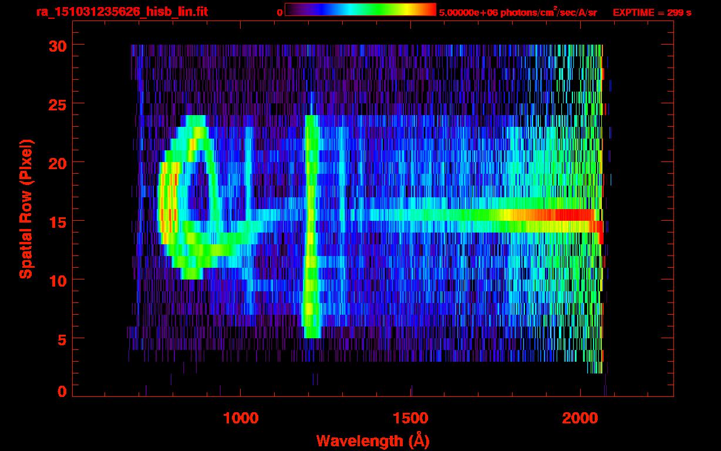Image resolution: width=721 pixels, height=451 pixels.
Task: Click the Spatial Row (Pixel) axis title
Action: coord(26,209)
